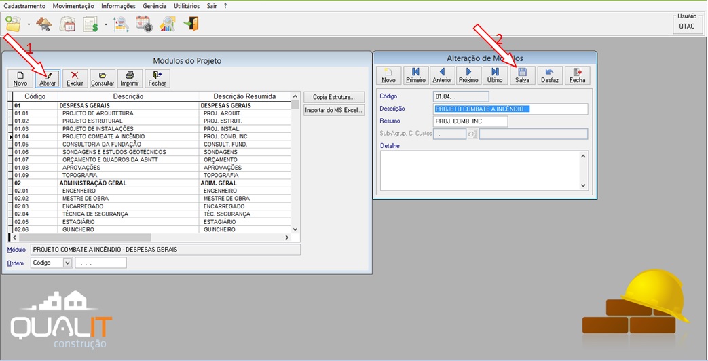Viewport: 708px width, 361px height.
Task: Open the calendar sheets toolbar icon
Action: coord(68,24)
